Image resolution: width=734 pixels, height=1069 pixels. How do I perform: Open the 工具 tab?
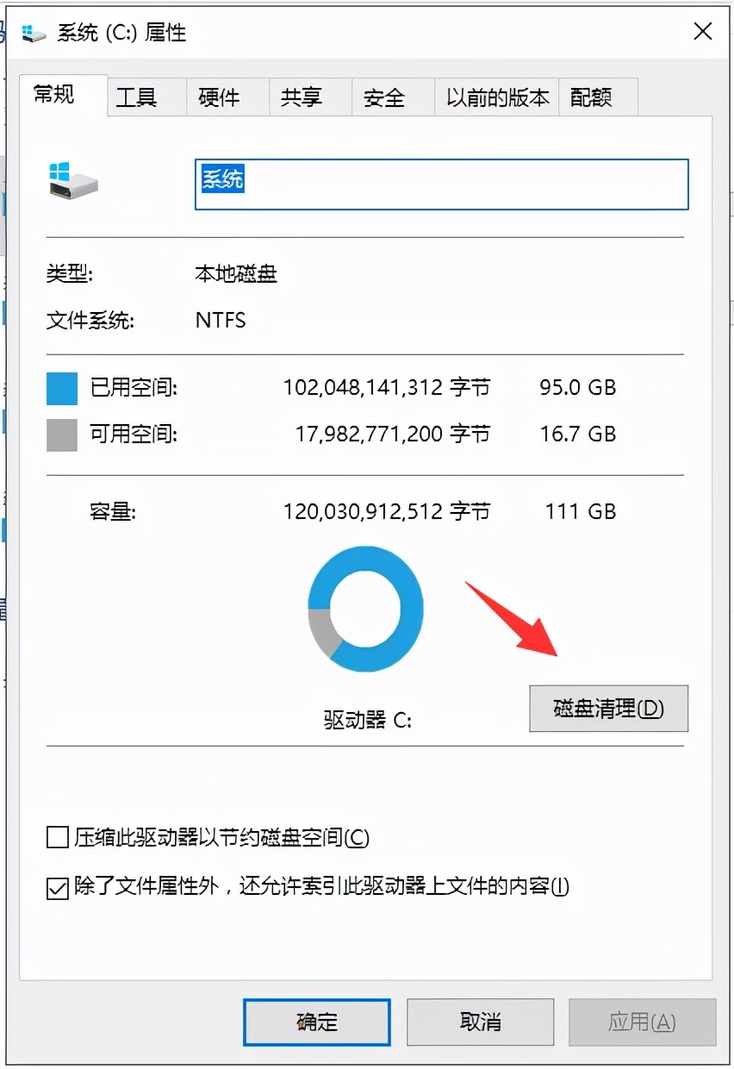136,98
